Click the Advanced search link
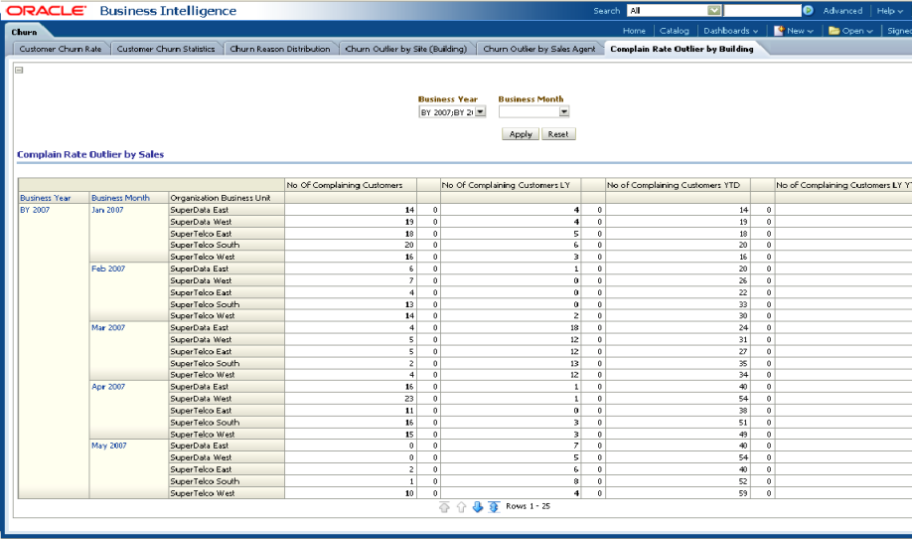The height and width of the screenshot is (539, 912). (x=842, y=11)
